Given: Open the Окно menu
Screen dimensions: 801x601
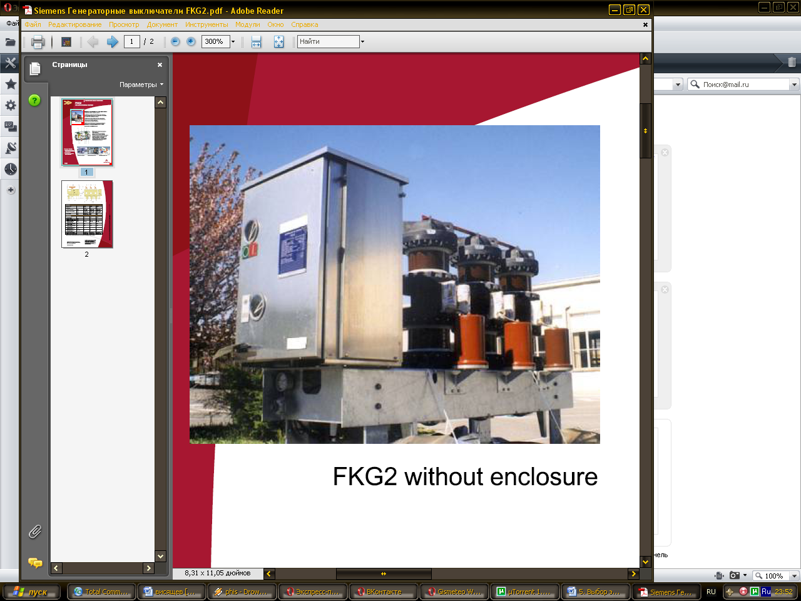Looking at the screenshot, I should [275, 25].
